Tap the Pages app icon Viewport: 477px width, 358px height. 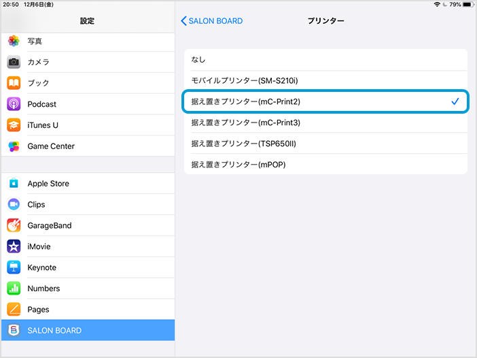coord(14,309)
